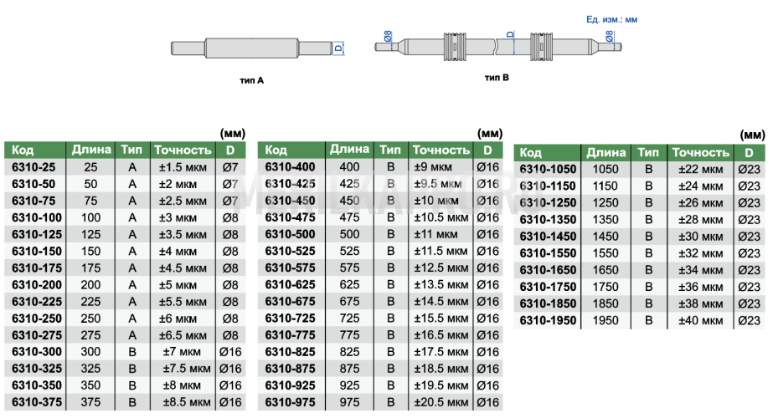The image size is (778, 418).
Task: Click the 'Тип' header in middle table
Action: 390,150
